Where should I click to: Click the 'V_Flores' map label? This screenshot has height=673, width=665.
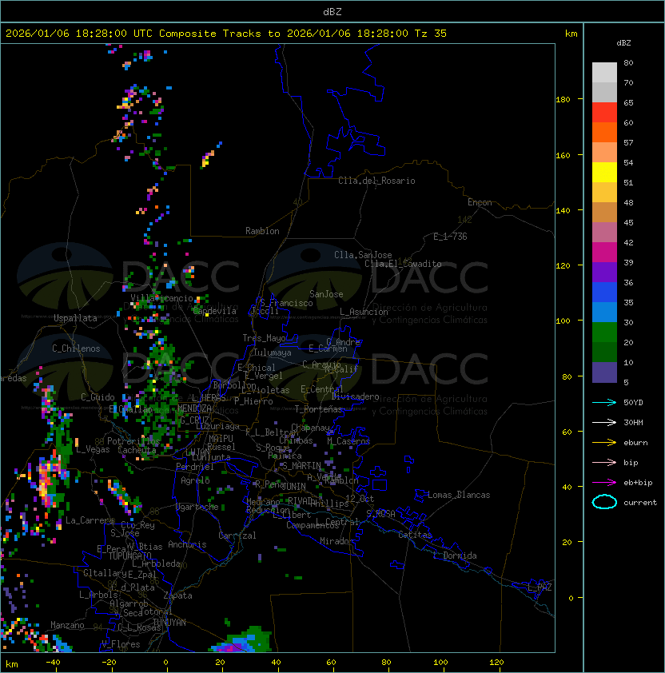point(121,644)
